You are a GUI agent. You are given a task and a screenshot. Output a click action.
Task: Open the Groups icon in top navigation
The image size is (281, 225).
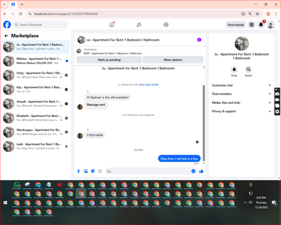point(166,25)
